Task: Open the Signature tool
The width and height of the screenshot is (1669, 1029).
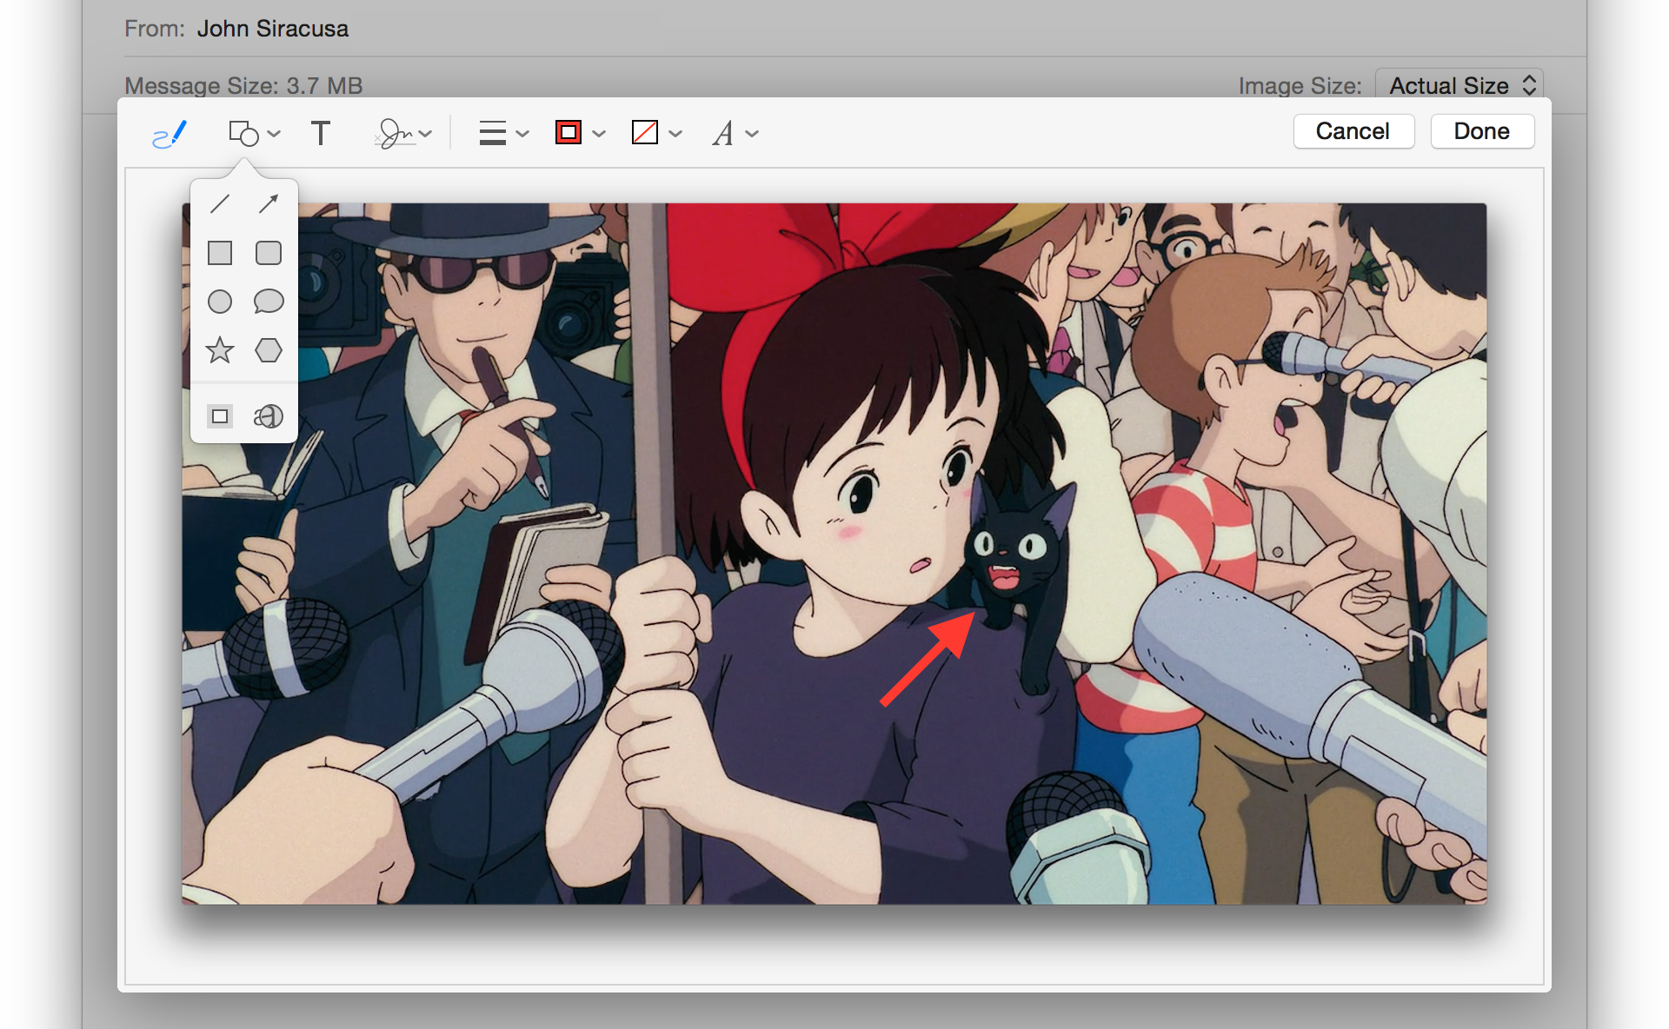Action: (x=394, y=133)
